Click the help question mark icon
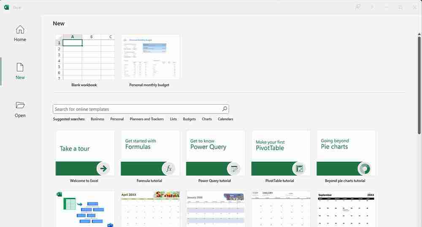422x227 pixels. click(373, 7)
